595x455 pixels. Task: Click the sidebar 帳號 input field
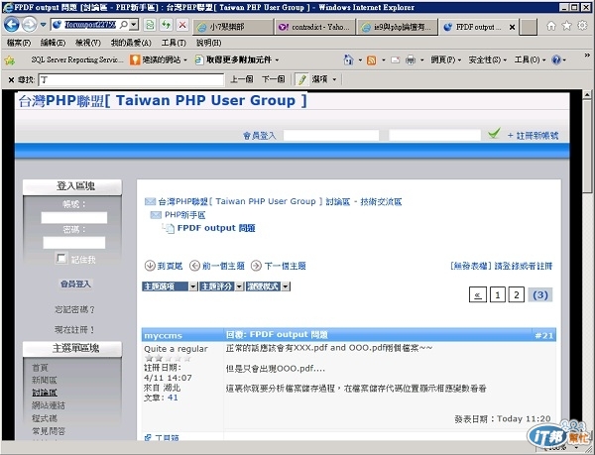[x=74, y=218]
